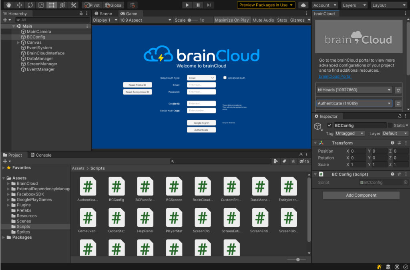This screenshot has width=410, height=270.
Task: Open the Layout dropdown
Action: 389,5
